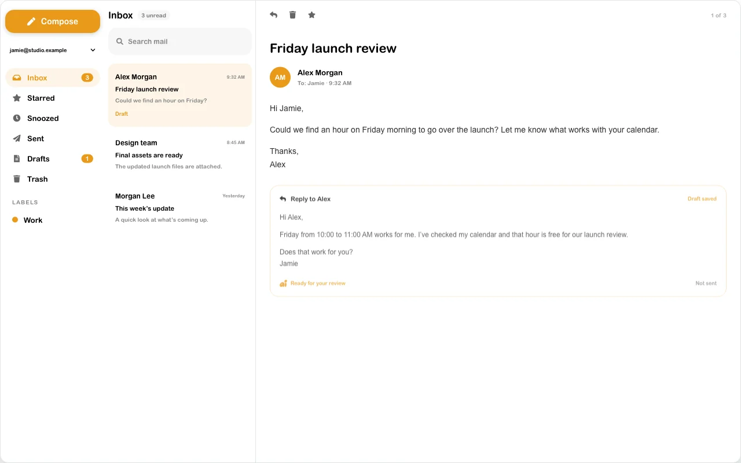
Task: Open the Design team email
Action: (180, 154)
